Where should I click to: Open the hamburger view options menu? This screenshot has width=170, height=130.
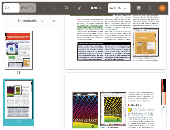pos(139,8)
